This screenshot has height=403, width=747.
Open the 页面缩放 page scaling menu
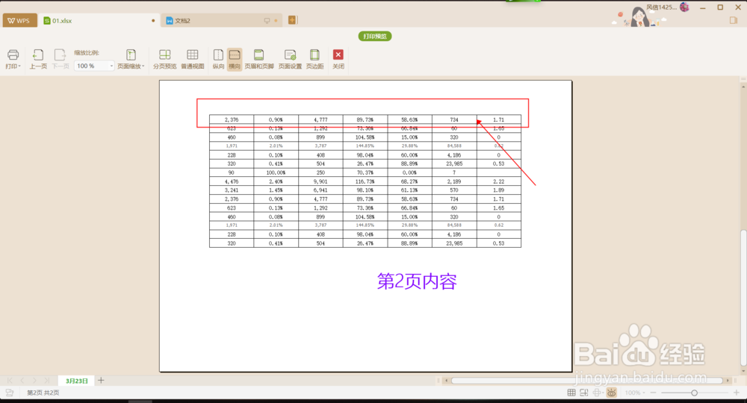pyautogui.click(x=131, y=59)
